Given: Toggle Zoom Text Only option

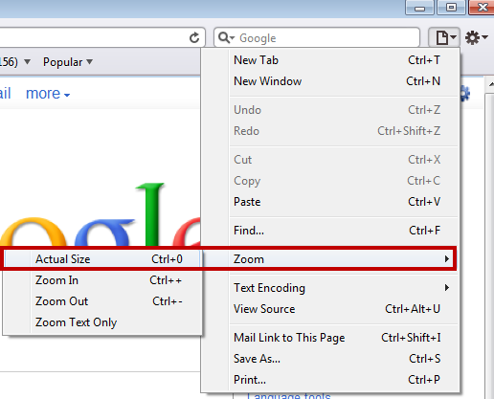Looking at the screenshot, I should pyautogui.click(x=102, y=322).
